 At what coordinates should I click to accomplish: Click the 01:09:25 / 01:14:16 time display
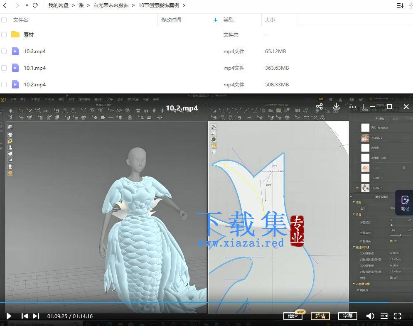(x=70, y=316)
